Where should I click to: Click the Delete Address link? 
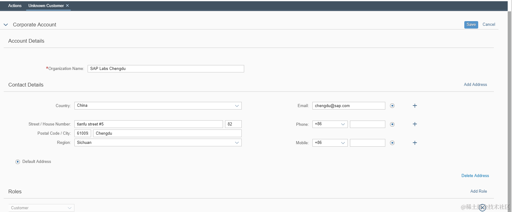click(x=475, y=175)
